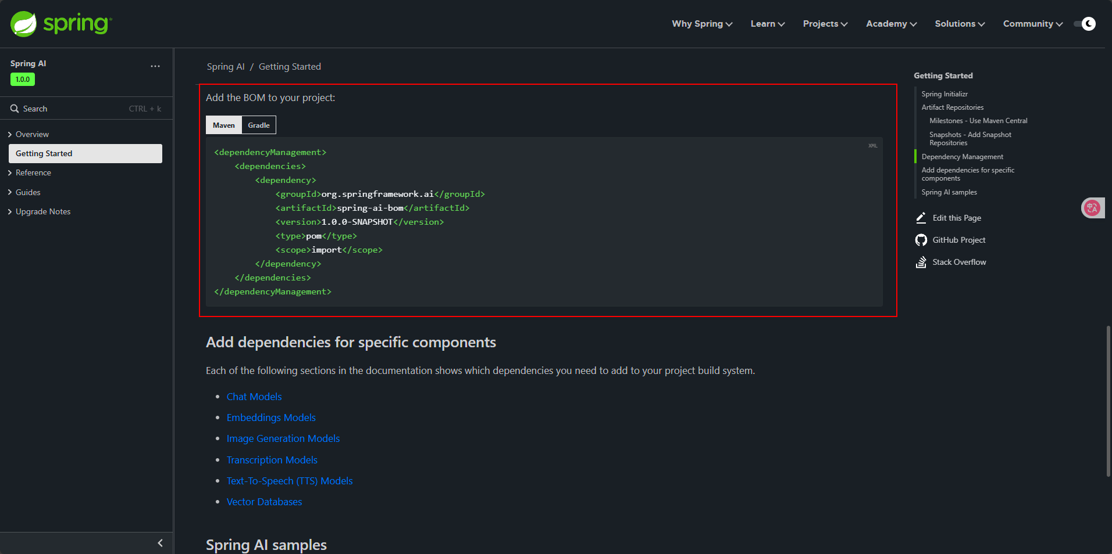The image size is (1112, 554).
Task: Click the org.springframework.ai groupId line
Action: [380, 194]
